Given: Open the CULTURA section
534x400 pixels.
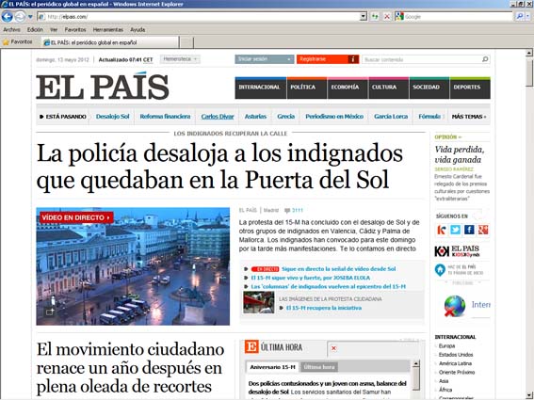Looking at the screenshot, I should [x=389, y=88].
